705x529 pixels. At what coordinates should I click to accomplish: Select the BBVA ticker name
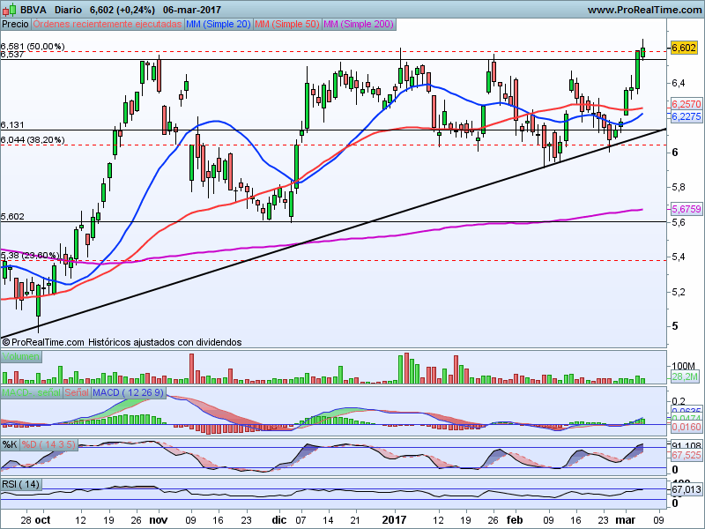click(33, 10)
